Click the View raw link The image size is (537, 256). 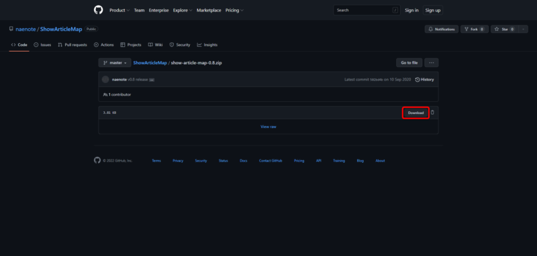pos(268,127)
